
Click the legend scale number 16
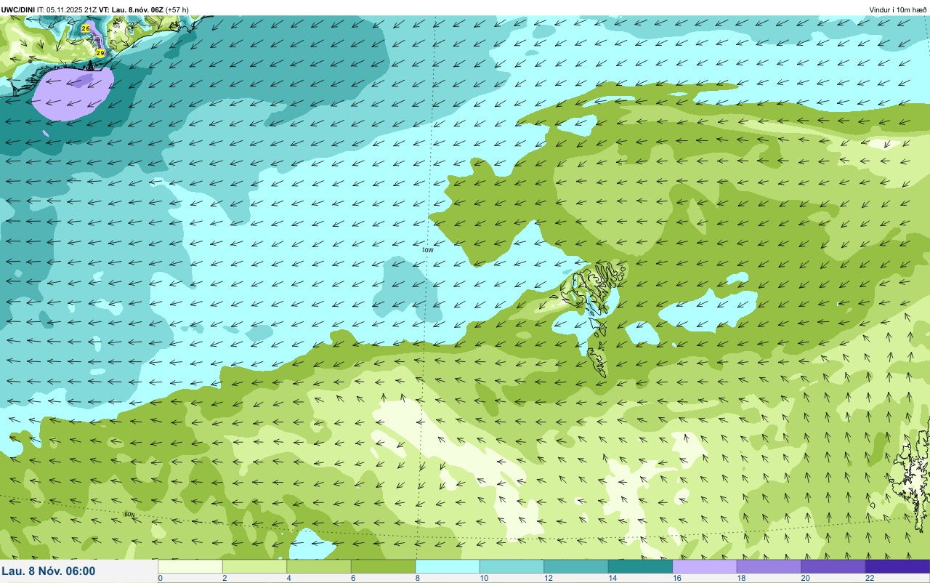(x=676, y=579)
